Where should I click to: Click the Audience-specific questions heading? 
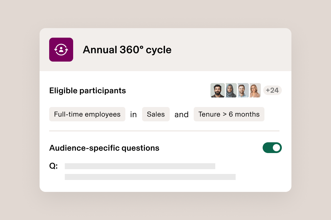coord(104,148)
